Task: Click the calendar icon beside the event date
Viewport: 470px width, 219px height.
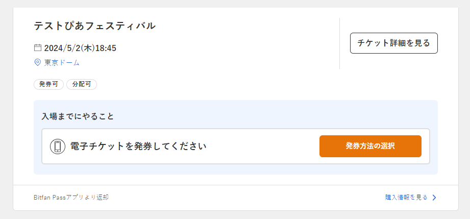Action: pos(37,48)
